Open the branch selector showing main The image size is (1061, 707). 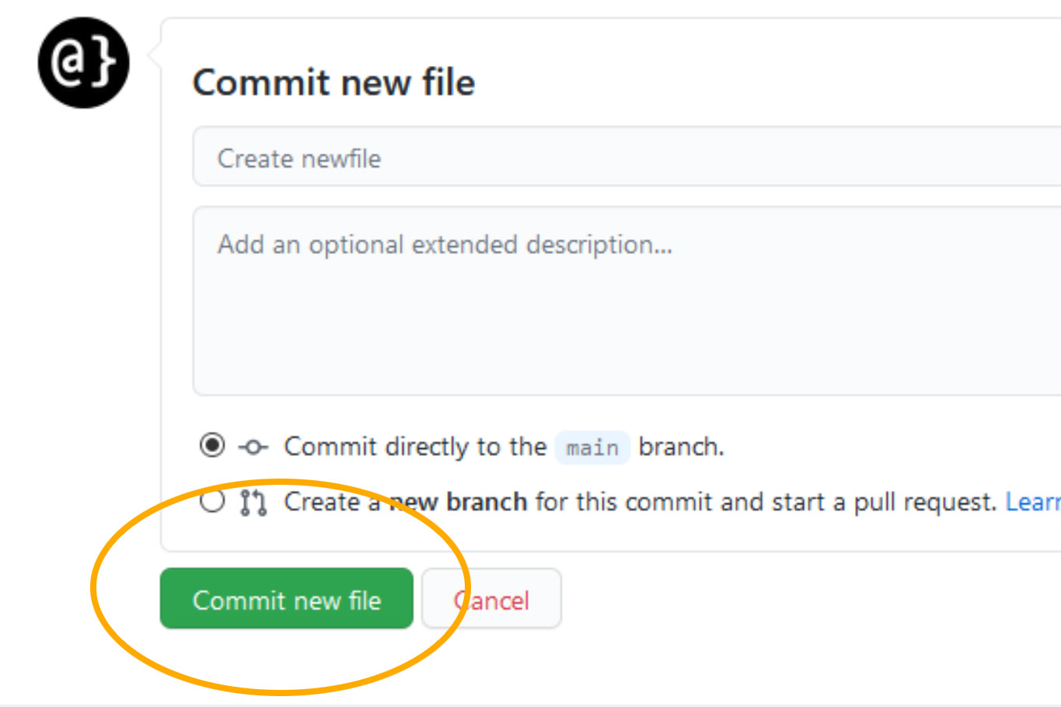click(592, 447)
